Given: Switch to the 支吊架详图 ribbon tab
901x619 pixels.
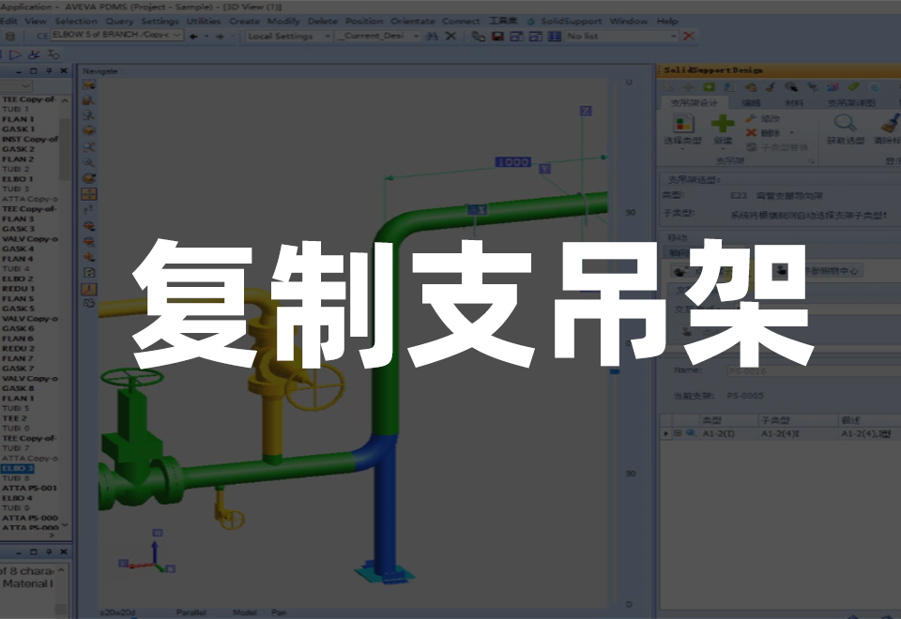Looking at the screenshot, I should tap(851, 103).
